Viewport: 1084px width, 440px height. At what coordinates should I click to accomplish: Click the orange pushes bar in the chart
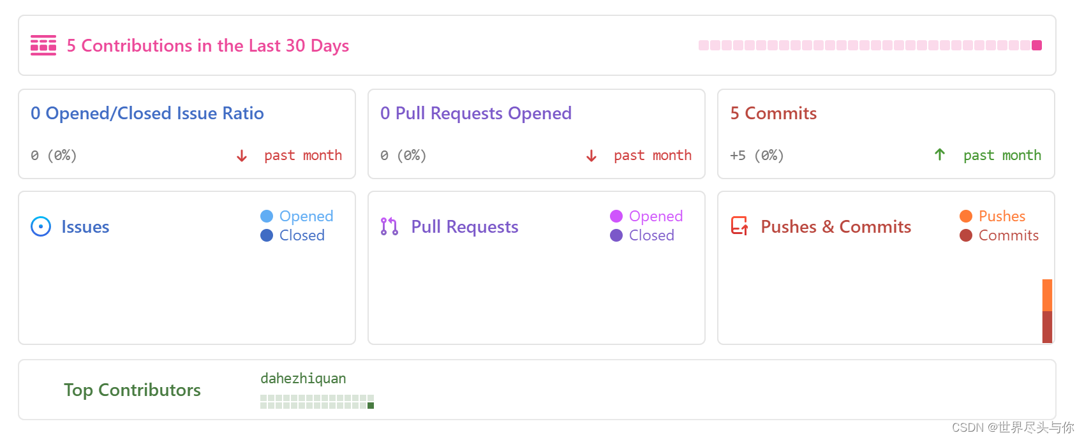click(x=1047, y=295)
